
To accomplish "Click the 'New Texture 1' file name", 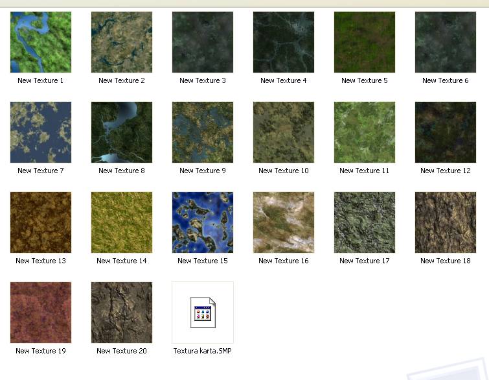I will click(x=41, y=80).
